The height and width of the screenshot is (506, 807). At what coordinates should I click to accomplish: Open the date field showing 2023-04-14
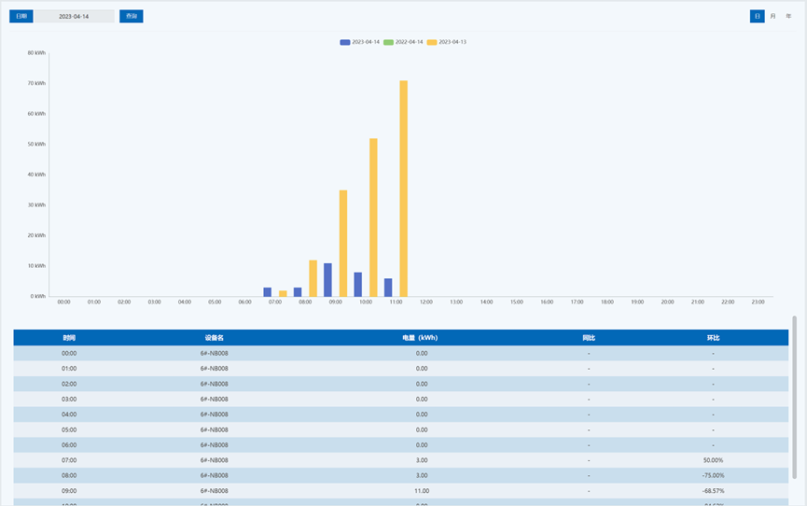(x=74, y=16)
